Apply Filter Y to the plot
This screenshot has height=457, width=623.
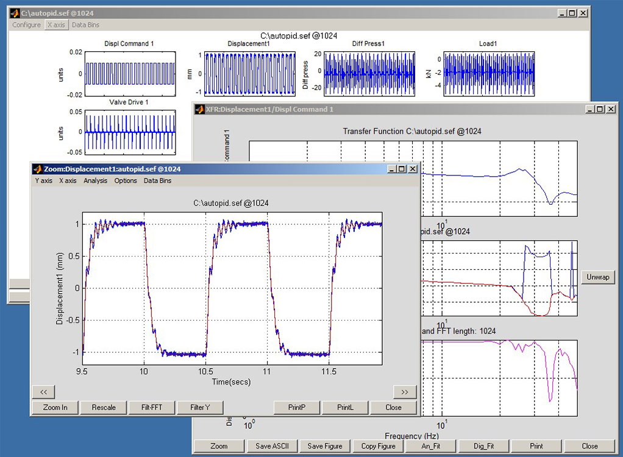pos(200,408)
